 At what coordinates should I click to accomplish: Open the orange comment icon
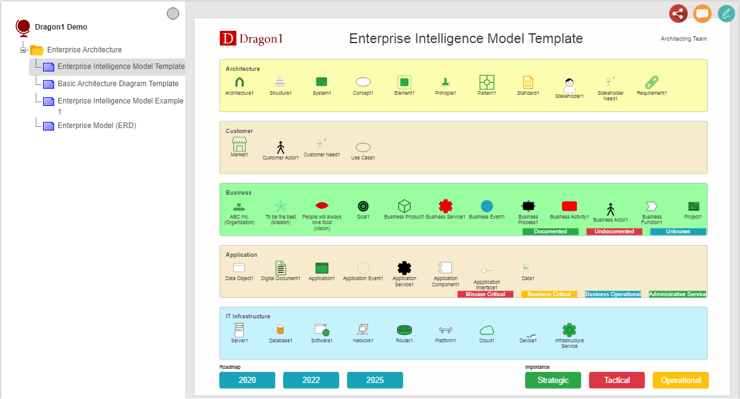pos(702,14)
